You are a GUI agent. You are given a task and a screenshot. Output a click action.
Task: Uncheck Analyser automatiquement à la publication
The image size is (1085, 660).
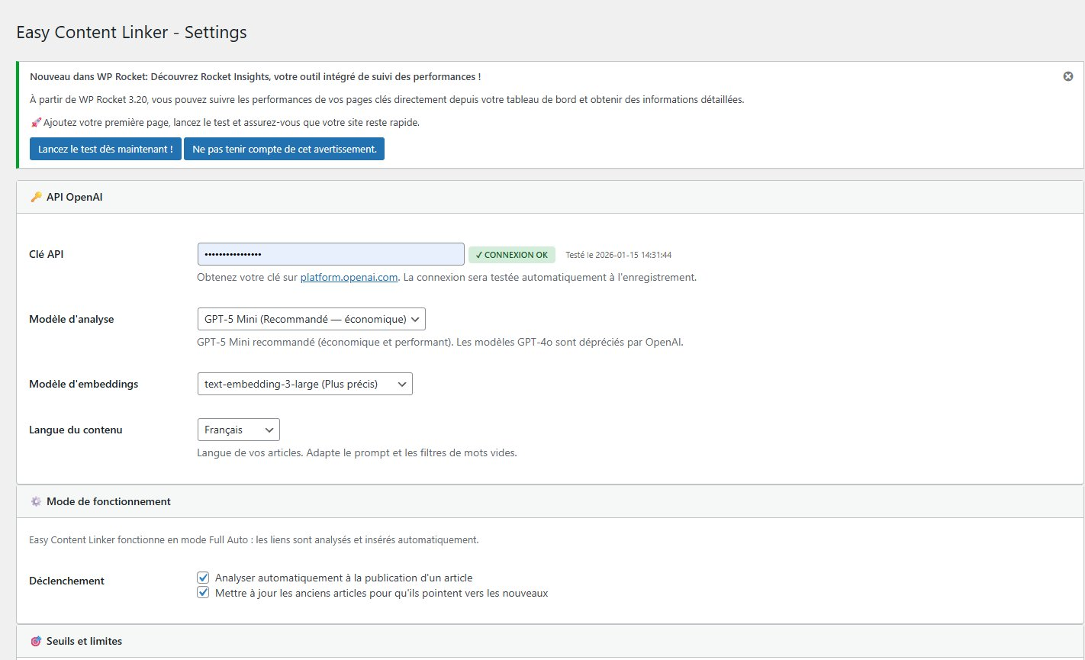[203, 577]
